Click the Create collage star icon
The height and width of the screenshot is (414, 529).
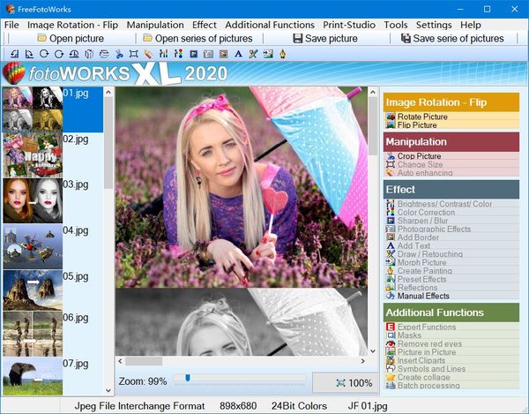pyautogui.click(x=391, y=377)
